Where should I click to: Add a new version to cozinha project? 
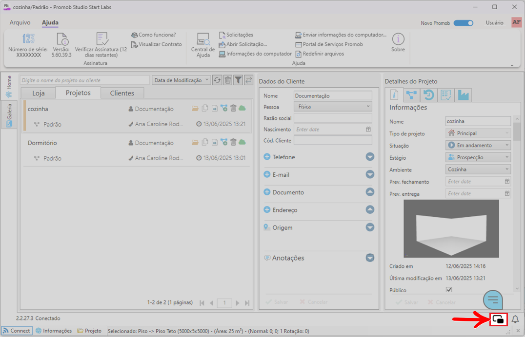(x=224, y=108)
